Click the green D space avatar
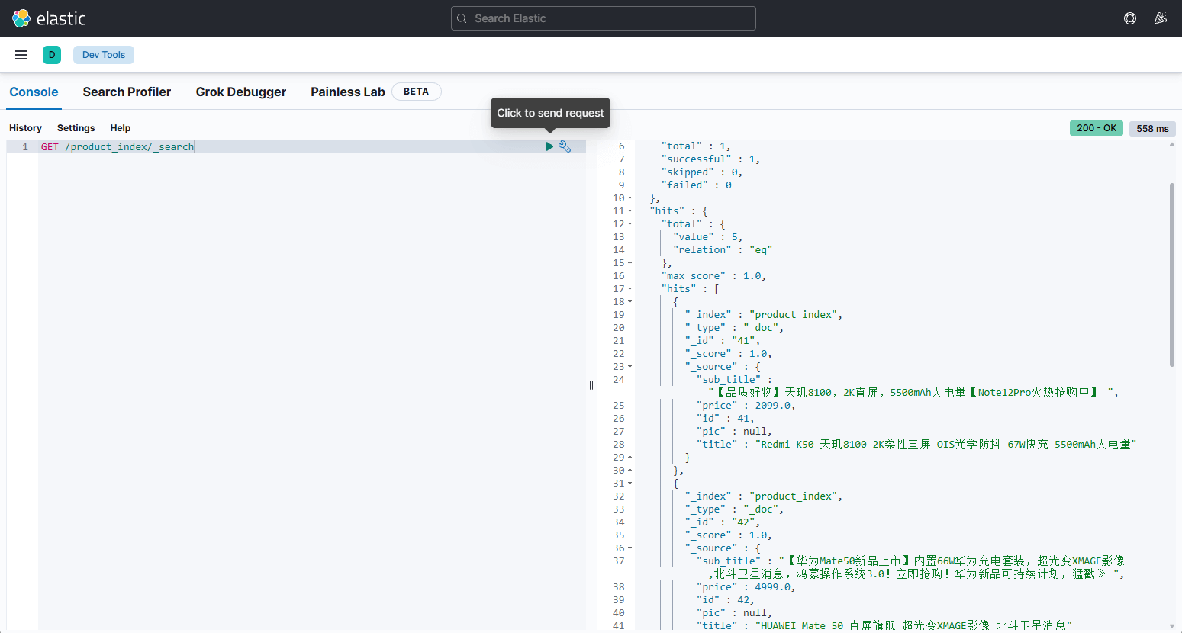The image size is (1182, 633). (52, 55)
